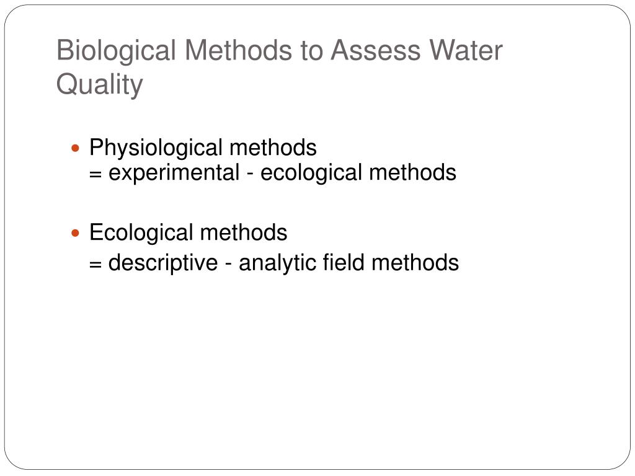Click the equals sign before descriptive
This screenshot has width=635, height=476.
point(95,265)
